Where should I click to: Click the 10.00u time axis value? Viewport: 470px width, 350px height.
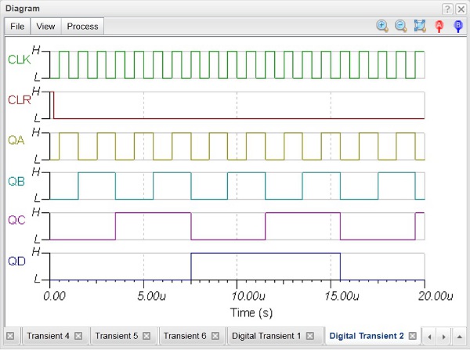click(248, 296)
